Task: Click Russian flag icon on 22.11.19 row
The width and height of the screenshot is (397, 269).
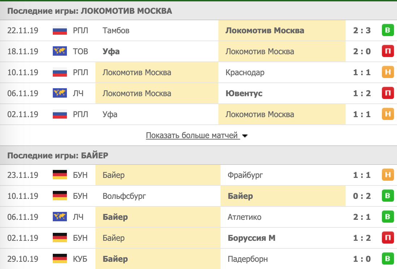Action: pyautogui.click(x=60, y=30)
